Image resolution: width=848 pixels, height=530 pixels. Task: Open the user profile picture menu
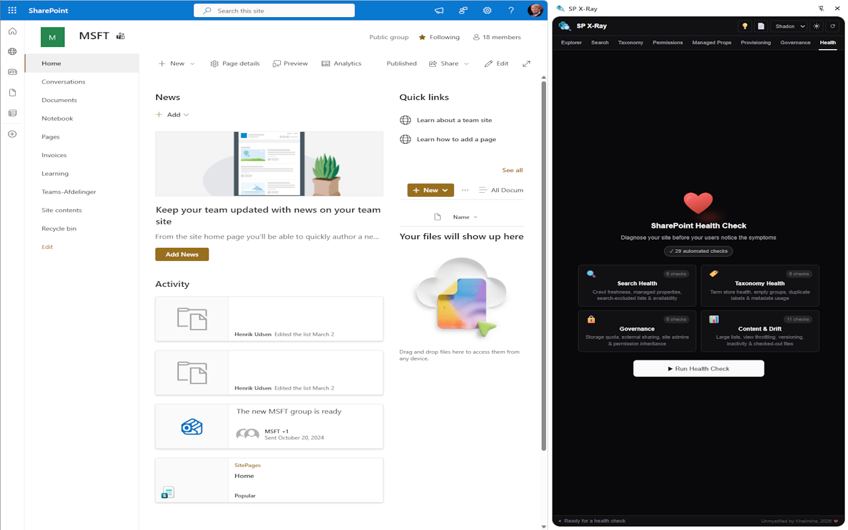(535, 11)
